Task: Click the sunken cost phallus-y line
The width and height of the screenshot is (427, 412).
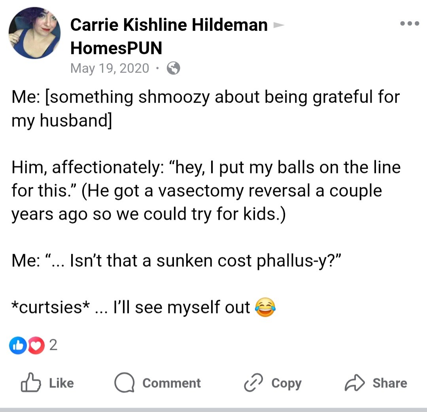Action: click(x=176, y=261)
